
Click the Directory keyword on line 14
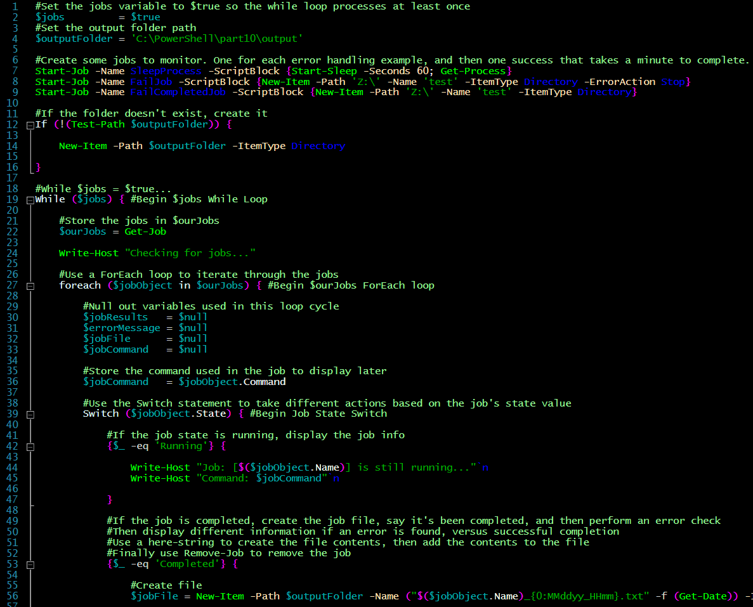point(318,145)
